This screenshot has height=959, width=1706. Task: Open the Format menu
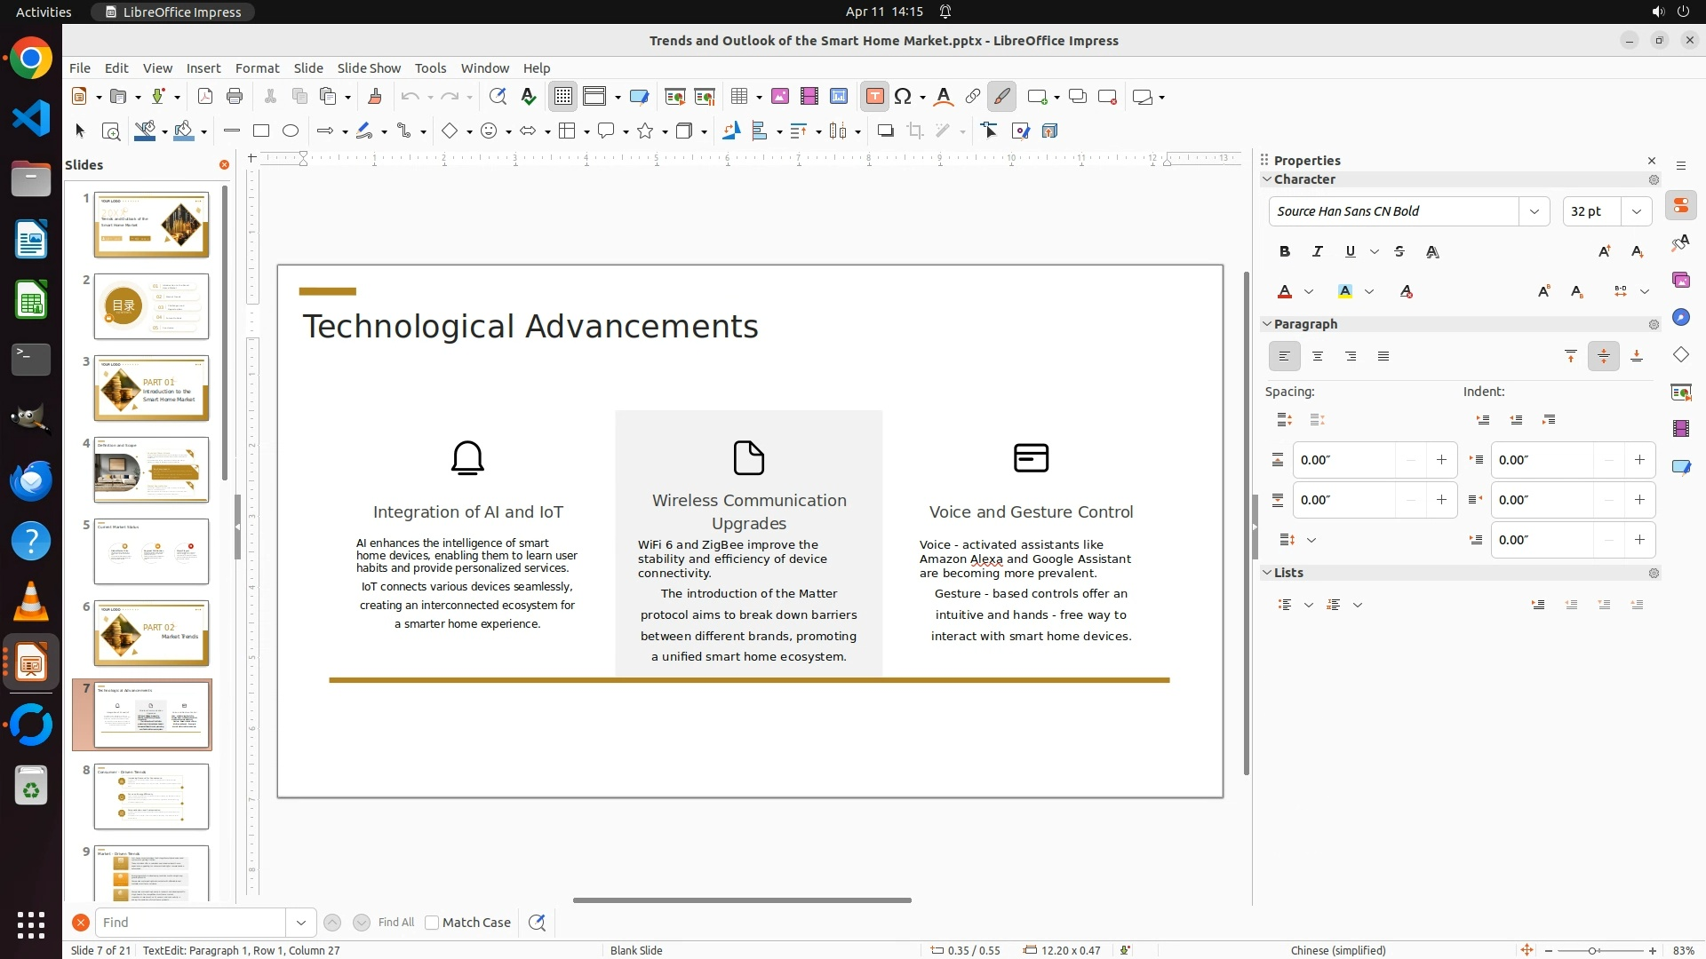257,68
